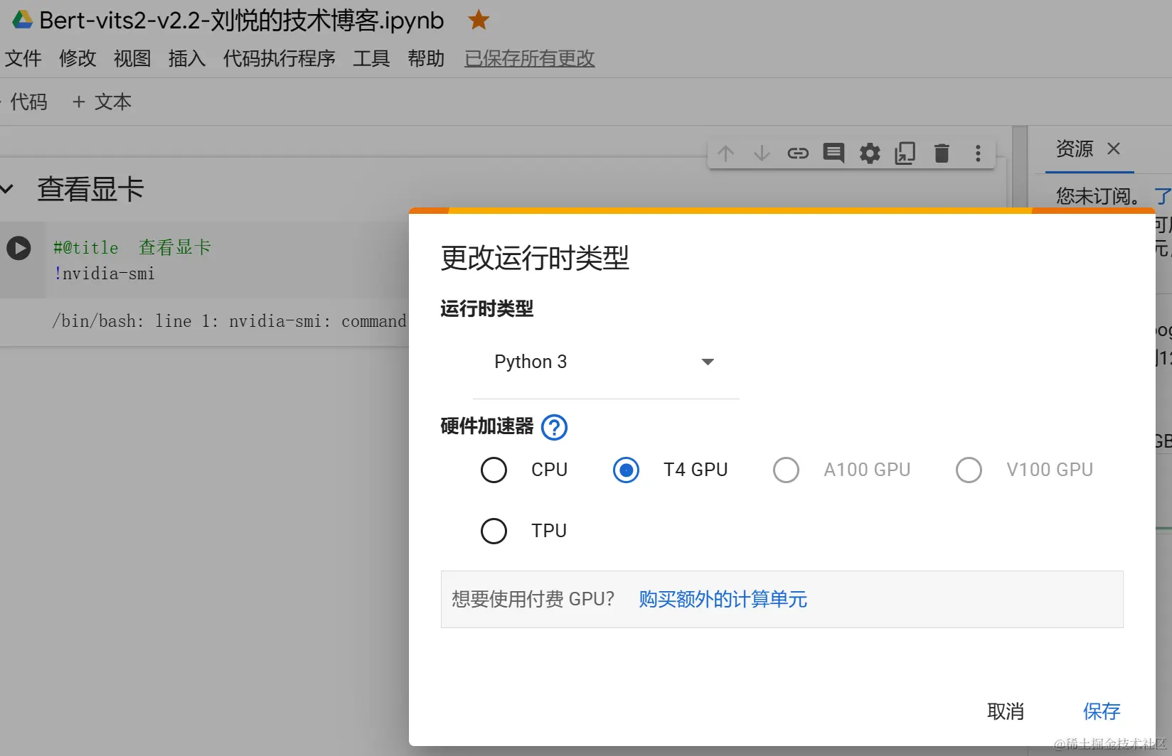The height and width of the screenshot is (756, 1172).
Task: Add a code cell with 代码 button
Action: coord(26,102)
